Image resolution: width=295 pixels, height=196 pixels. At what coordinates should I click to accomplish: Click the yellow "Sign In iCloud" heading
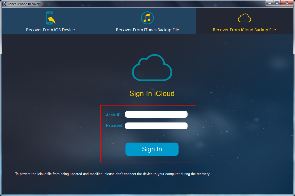pos(152,93)
